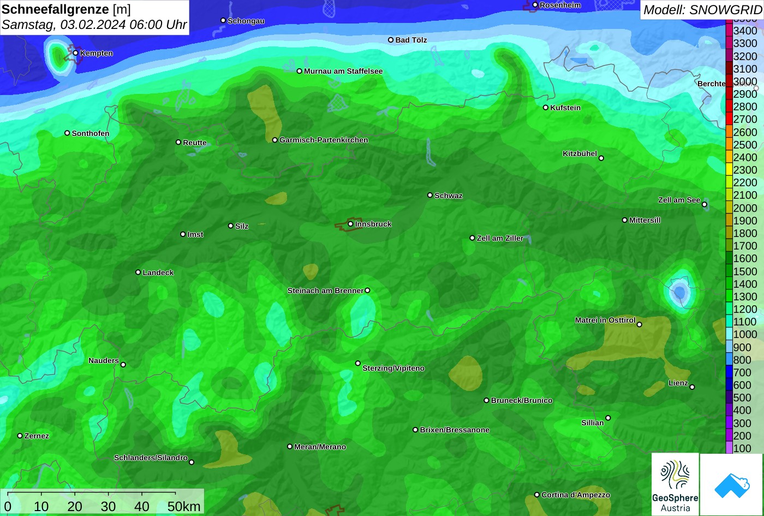Pick the cyan 1100 legend swatch
This screenshot has width=764, height=516.
[x=729, y=322]
